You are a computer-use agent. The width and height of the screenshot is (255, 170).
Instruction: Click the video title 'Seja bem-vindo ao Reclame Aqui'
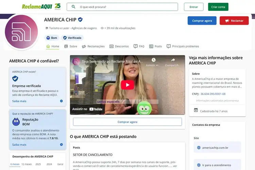tap(112, 62)
